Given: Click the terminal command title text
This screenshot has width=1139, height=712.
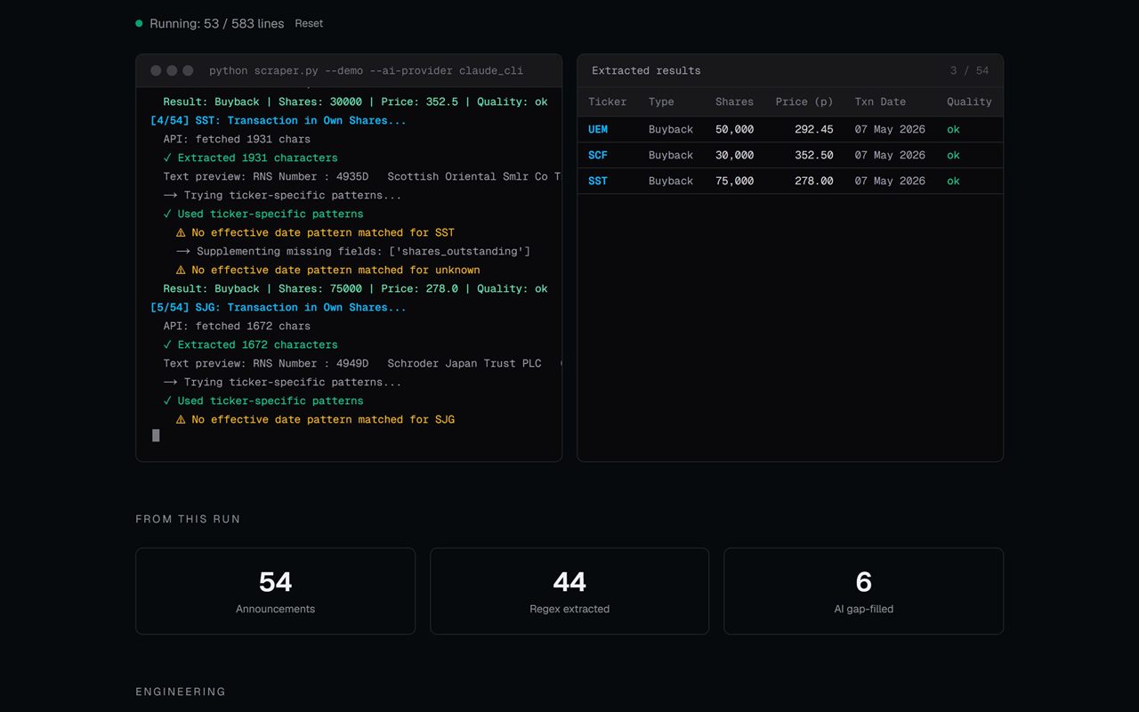Looking at the screenshot, I should 366,70.
